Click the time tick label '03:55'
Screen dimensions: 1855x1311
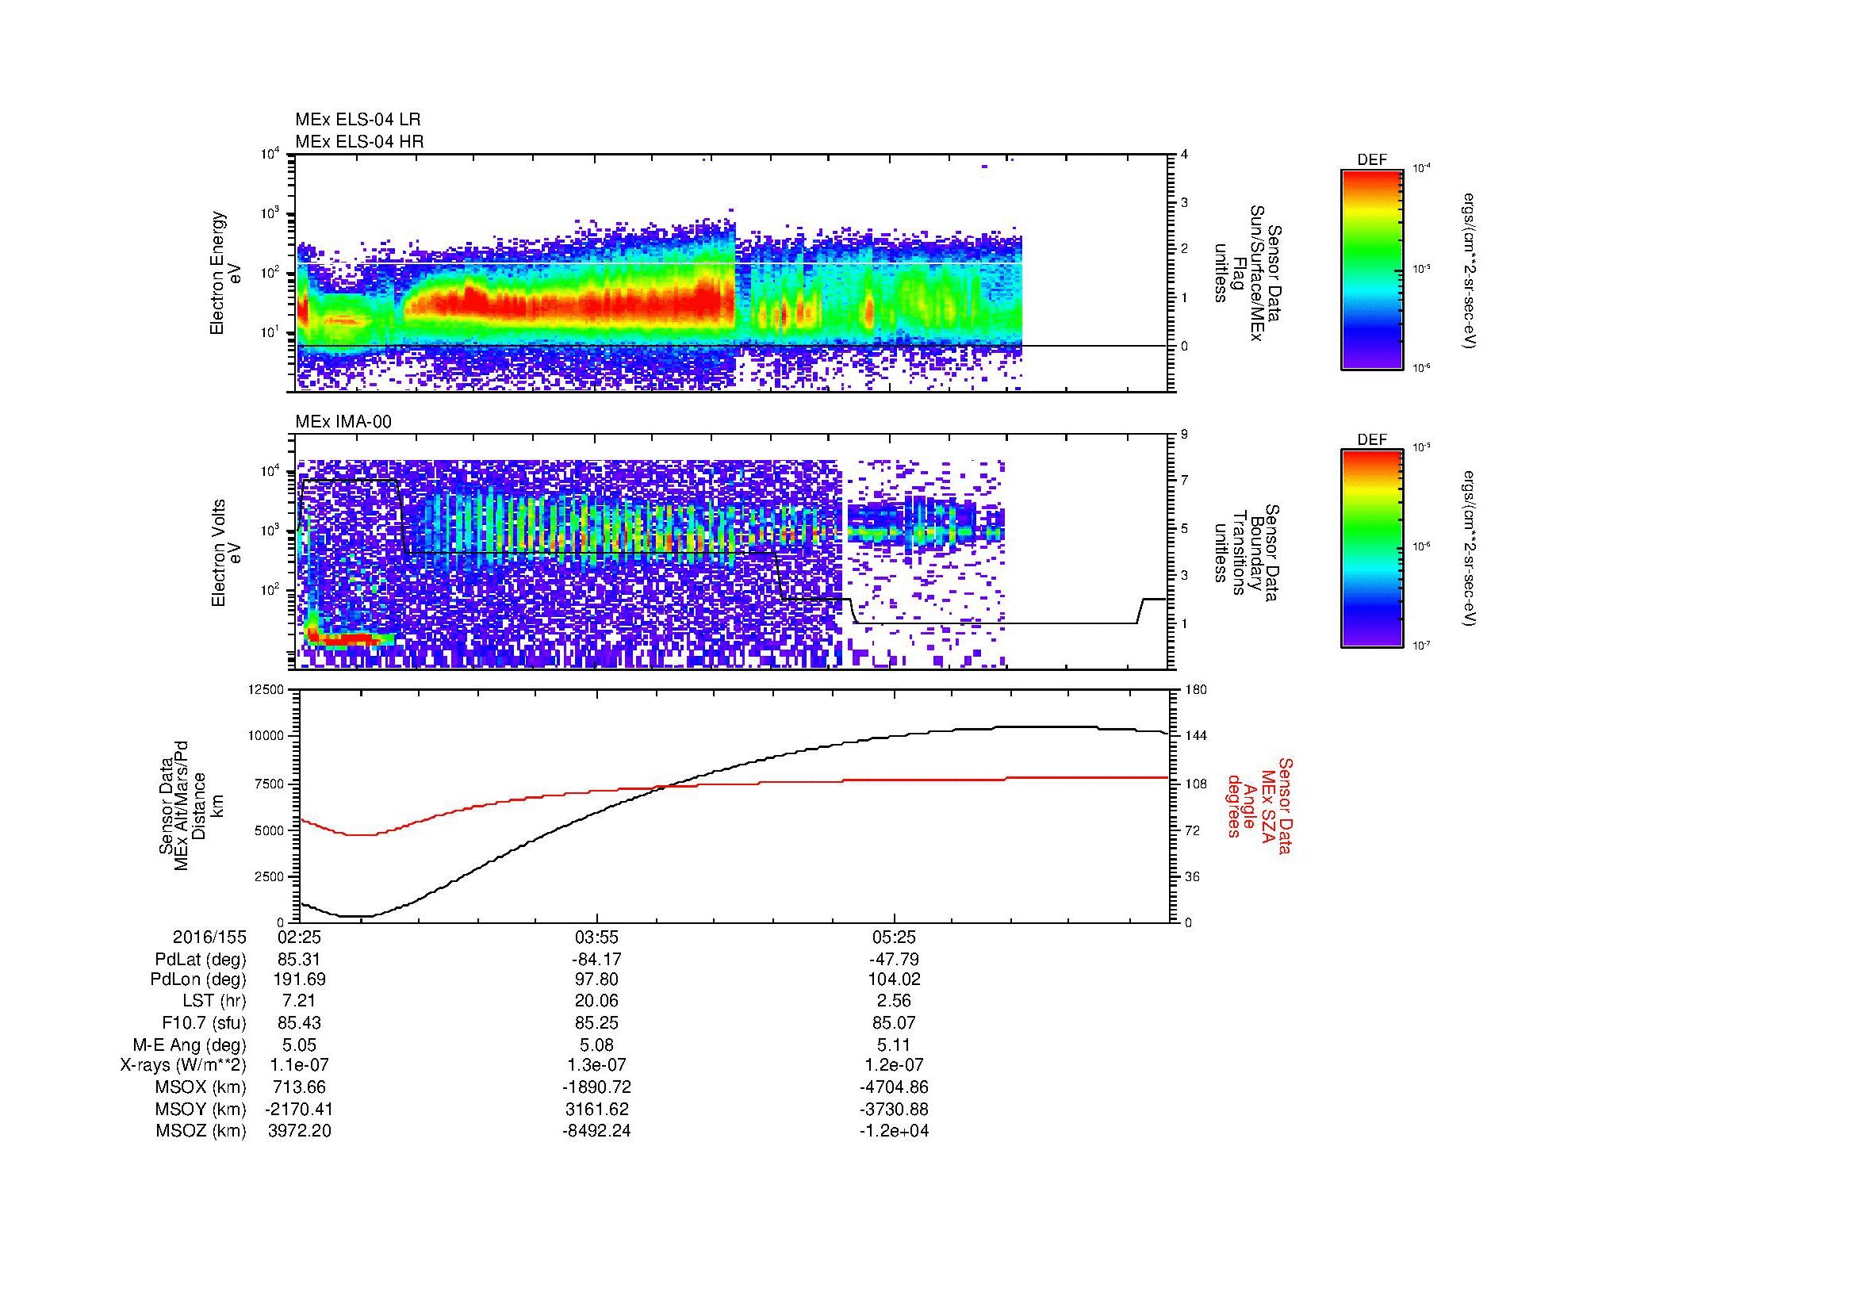(596, 937)
